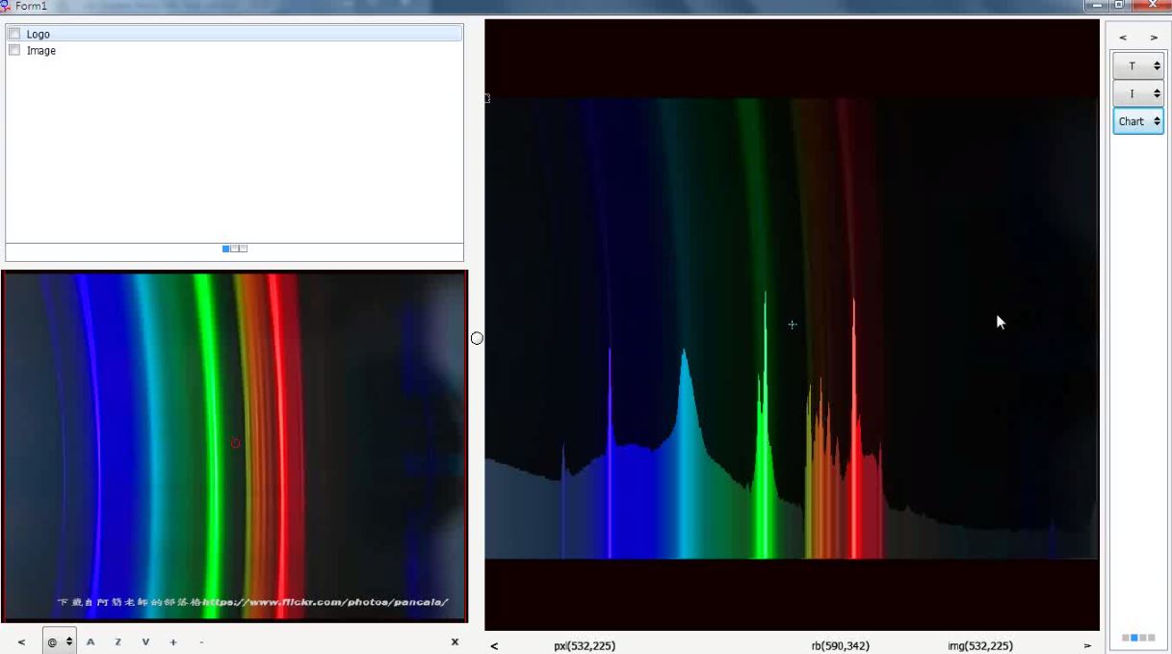Switch modes using the T button

coord(1133,65)
